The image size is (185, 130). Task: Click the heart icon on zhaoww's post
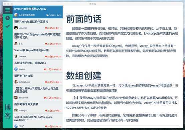[46, 57]
